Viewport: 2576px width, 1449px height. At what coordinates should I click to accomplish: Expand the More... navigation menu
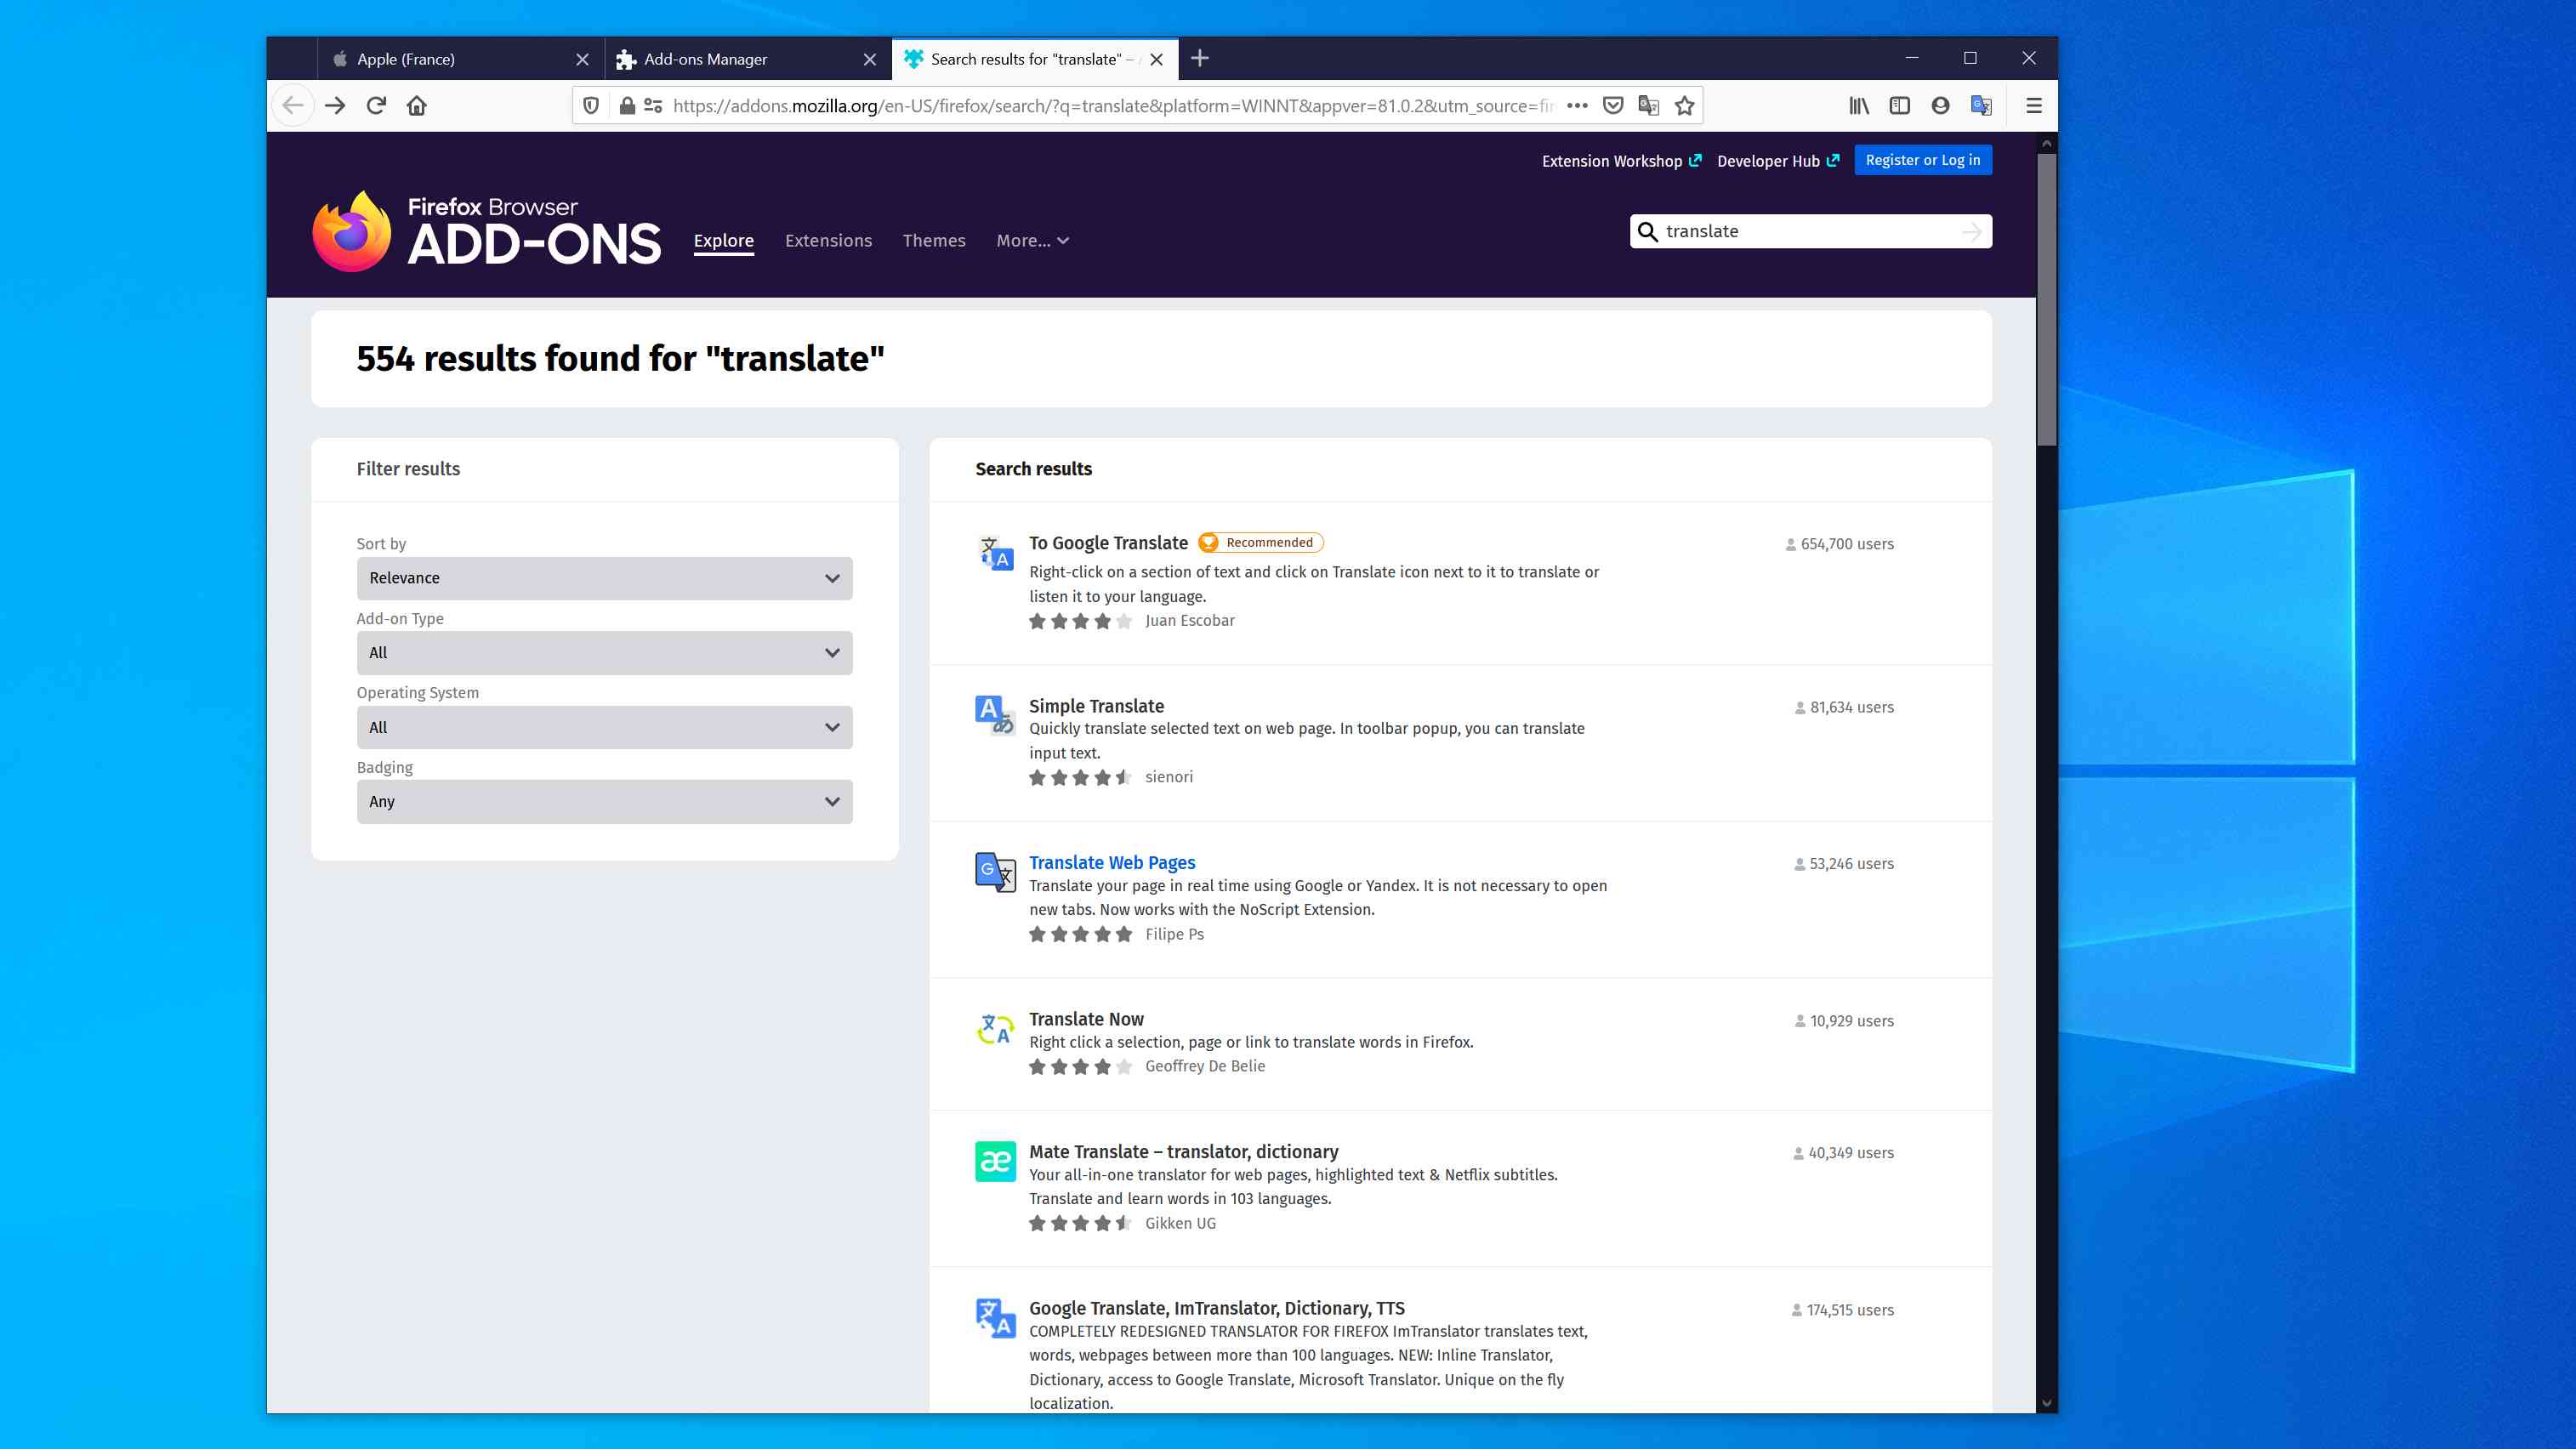point(1033,241)
